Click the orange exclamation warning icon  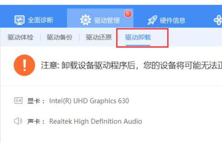click(24, 65)
